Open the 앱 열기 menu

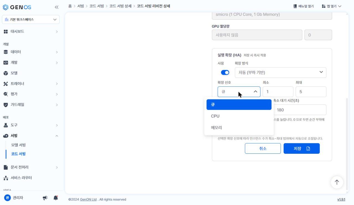tap(331, 6)
